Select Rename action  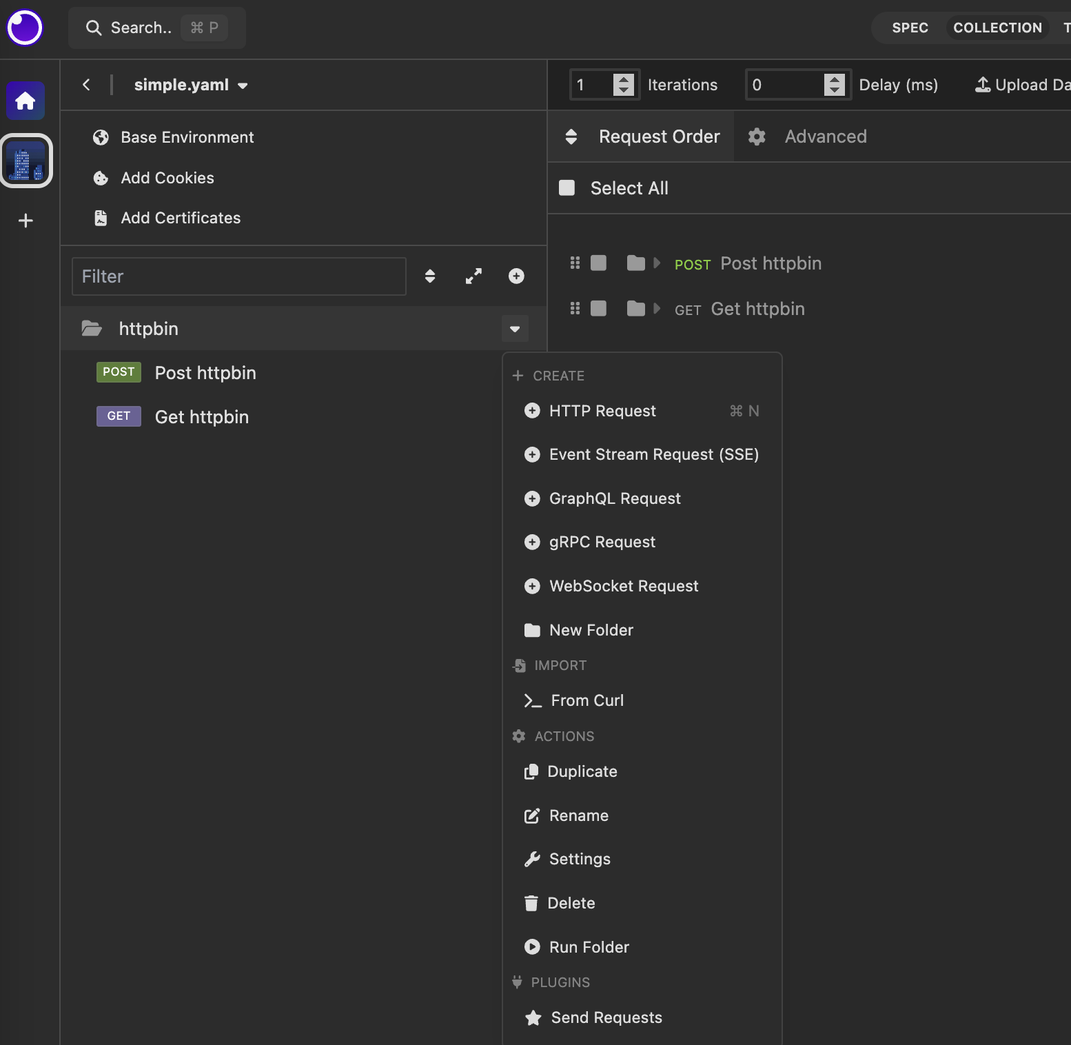point(642,815)
